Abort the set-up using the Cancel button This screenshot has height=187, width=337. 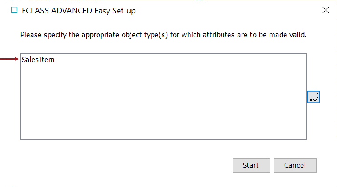tap(295, 165)
